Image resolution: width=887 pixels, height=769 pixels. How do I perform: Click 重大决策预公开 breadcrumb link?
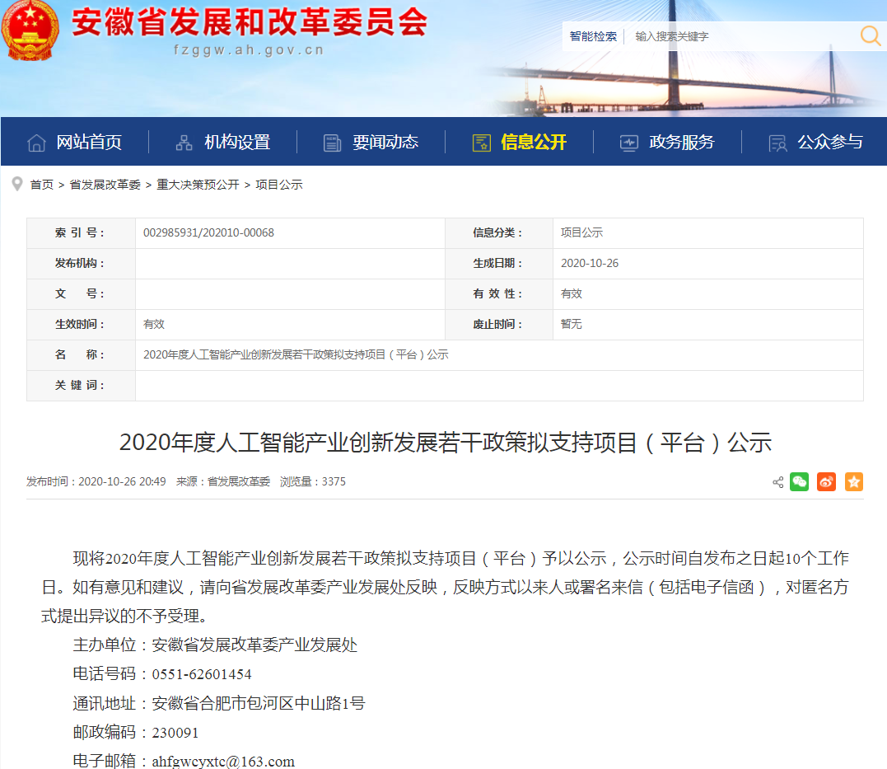pos(198,185)
